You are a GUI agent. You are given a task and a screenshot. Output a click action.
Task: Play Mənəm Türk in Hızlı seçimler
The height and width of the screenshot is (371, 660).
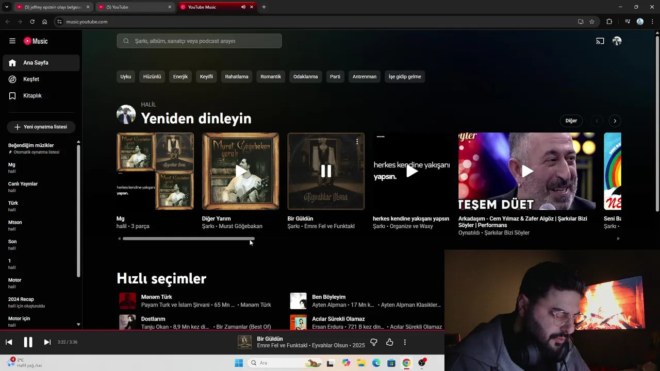[x=127, y=301]
